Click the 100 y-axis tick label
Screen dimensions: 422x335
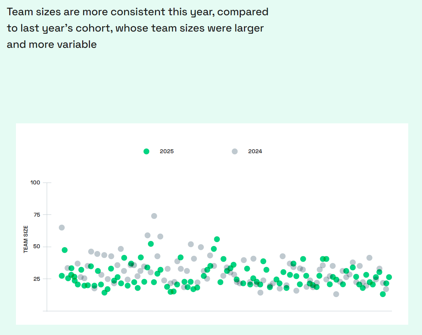click(x=35, y=183)
